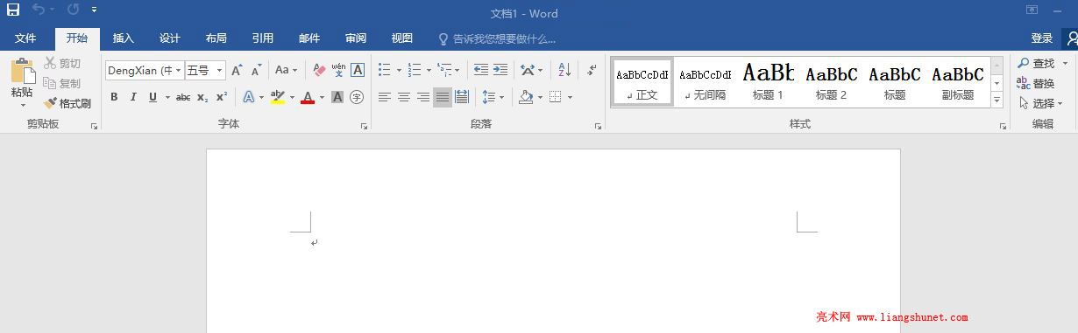1078x333 pixels.
Task: Click the shading paint bucket icon
Action: 526,97
